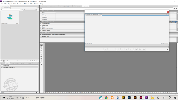Click the Project panel search field
This screenshot has height=100, width=178.
tap(10, 10)
